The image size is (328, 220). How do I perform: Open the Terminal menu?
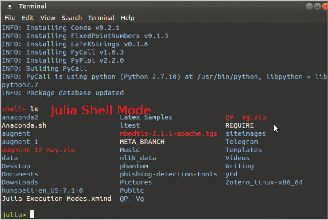(101, 18)
